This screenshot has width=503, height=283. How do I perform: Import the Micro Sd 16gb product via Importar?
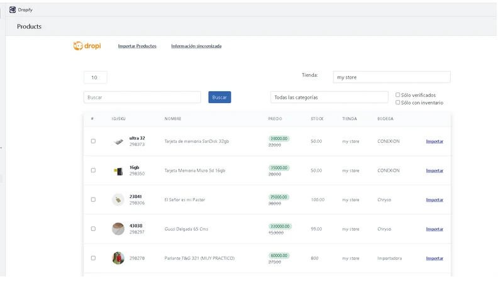(x=434, y=170)
